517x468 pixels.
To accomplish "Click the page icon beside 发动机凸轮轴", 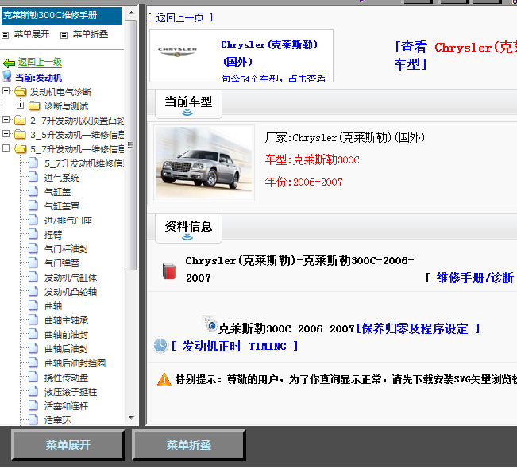I will [x=33, y=291].
